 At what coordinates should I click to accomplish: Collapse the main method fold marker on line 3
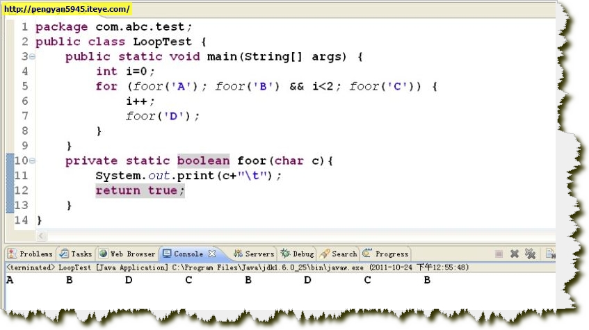[x=32, y=57]
